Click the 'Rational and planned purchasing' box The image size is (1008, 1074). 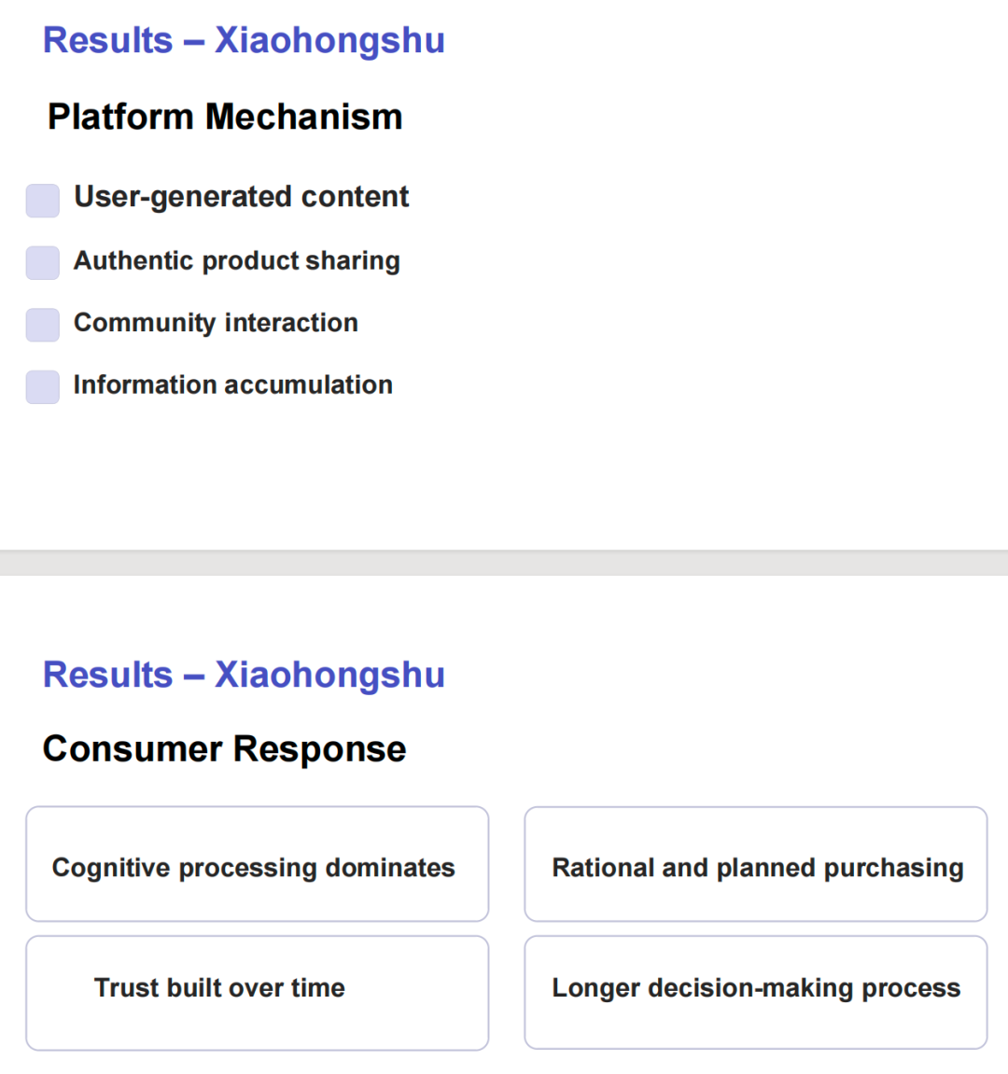[755, 864]
